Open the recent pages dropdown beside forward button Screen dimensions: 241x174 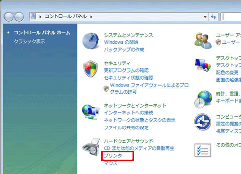[x=27, y=17]
